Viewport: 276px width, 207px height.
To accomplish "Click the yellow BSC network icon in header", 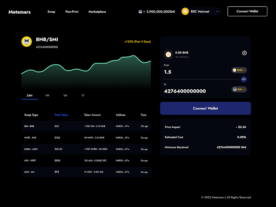I will [185, 11].
